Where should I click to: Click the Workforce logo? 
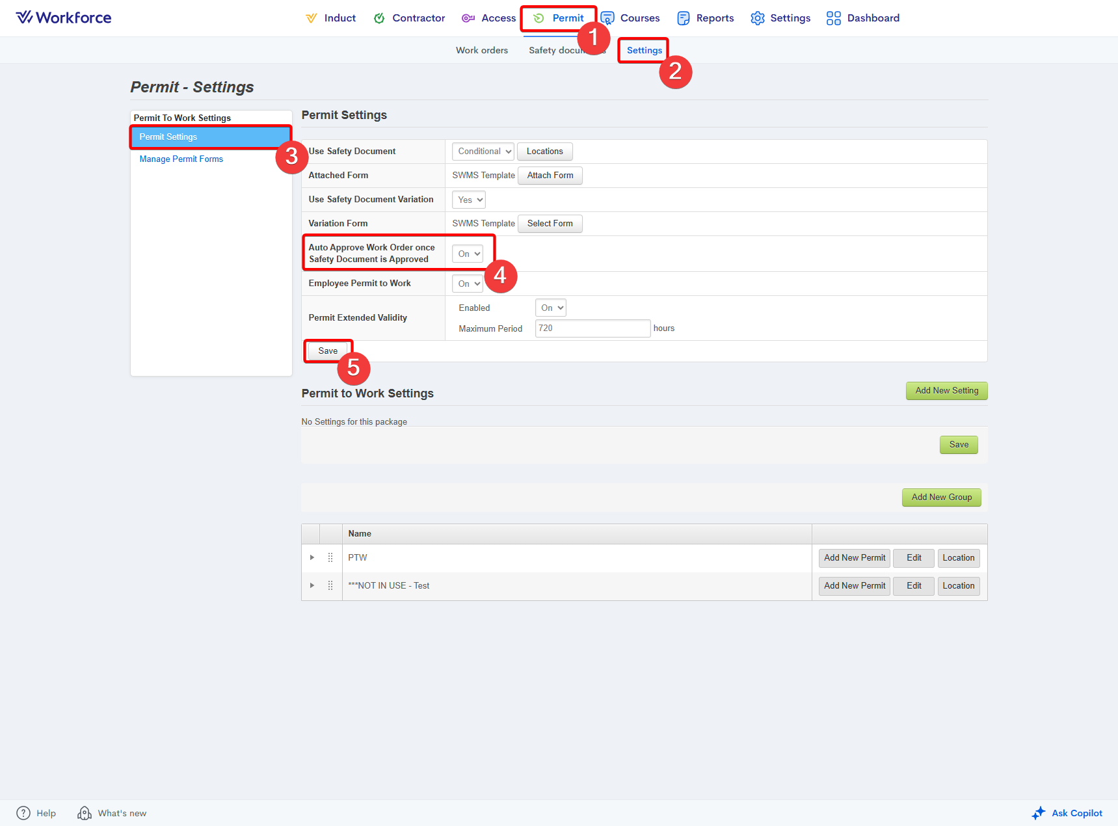(64, 18)
